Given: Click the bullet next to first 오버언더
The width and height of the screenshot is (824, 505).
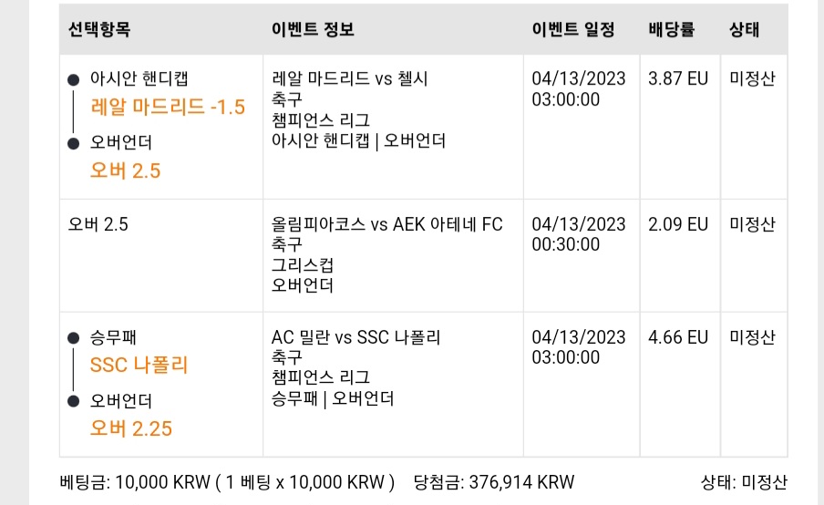Looking at the screenshot, I should click(x=74, y=143).
